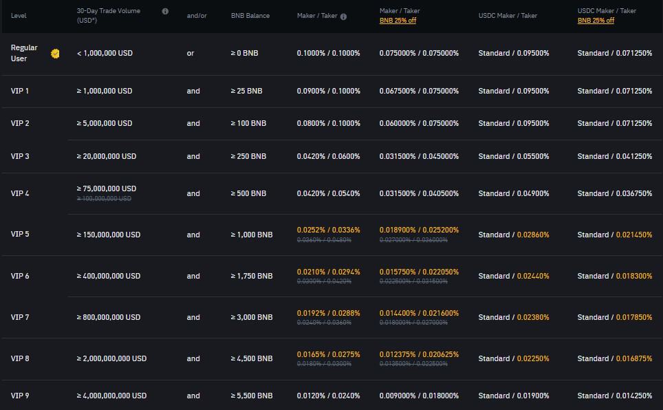Viewport: 663px width, 410px height.
Task: Click the orange '0.0210% / 0.0294%' fee
Action: [329, 272]
